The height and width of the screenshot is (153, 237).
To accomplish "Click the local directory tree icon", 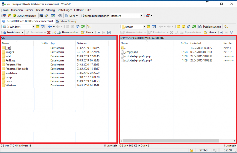I will (89, 27).
